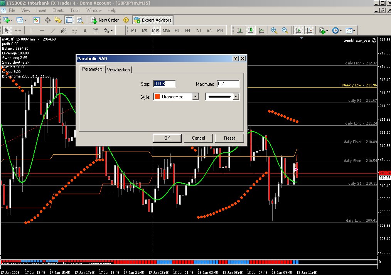Click the Step value input field
The image size is (391, 275).
[165, 84]
